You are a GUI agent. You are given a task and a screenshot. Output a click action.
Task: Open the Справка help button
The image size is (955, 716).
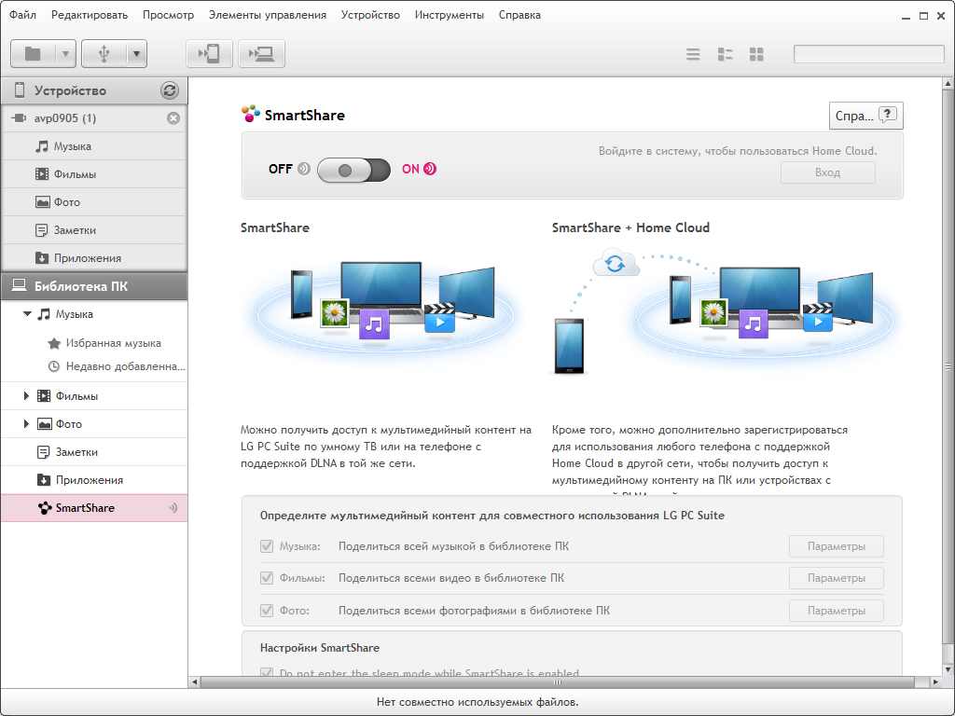(865, 116)
